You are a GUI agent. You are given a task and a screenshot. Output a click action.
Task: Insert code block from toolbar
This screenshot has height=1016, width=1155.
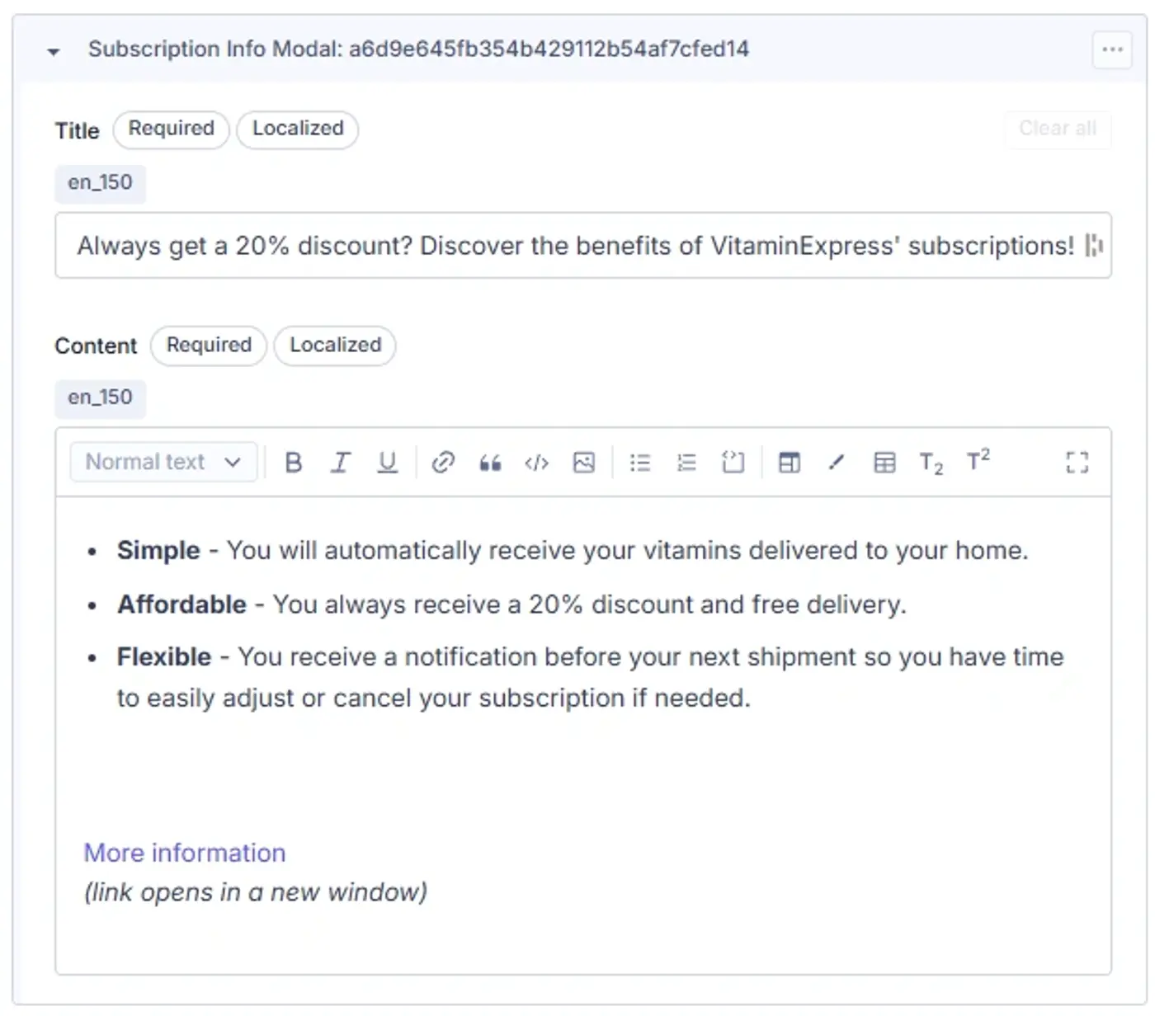tap(733, 463)
